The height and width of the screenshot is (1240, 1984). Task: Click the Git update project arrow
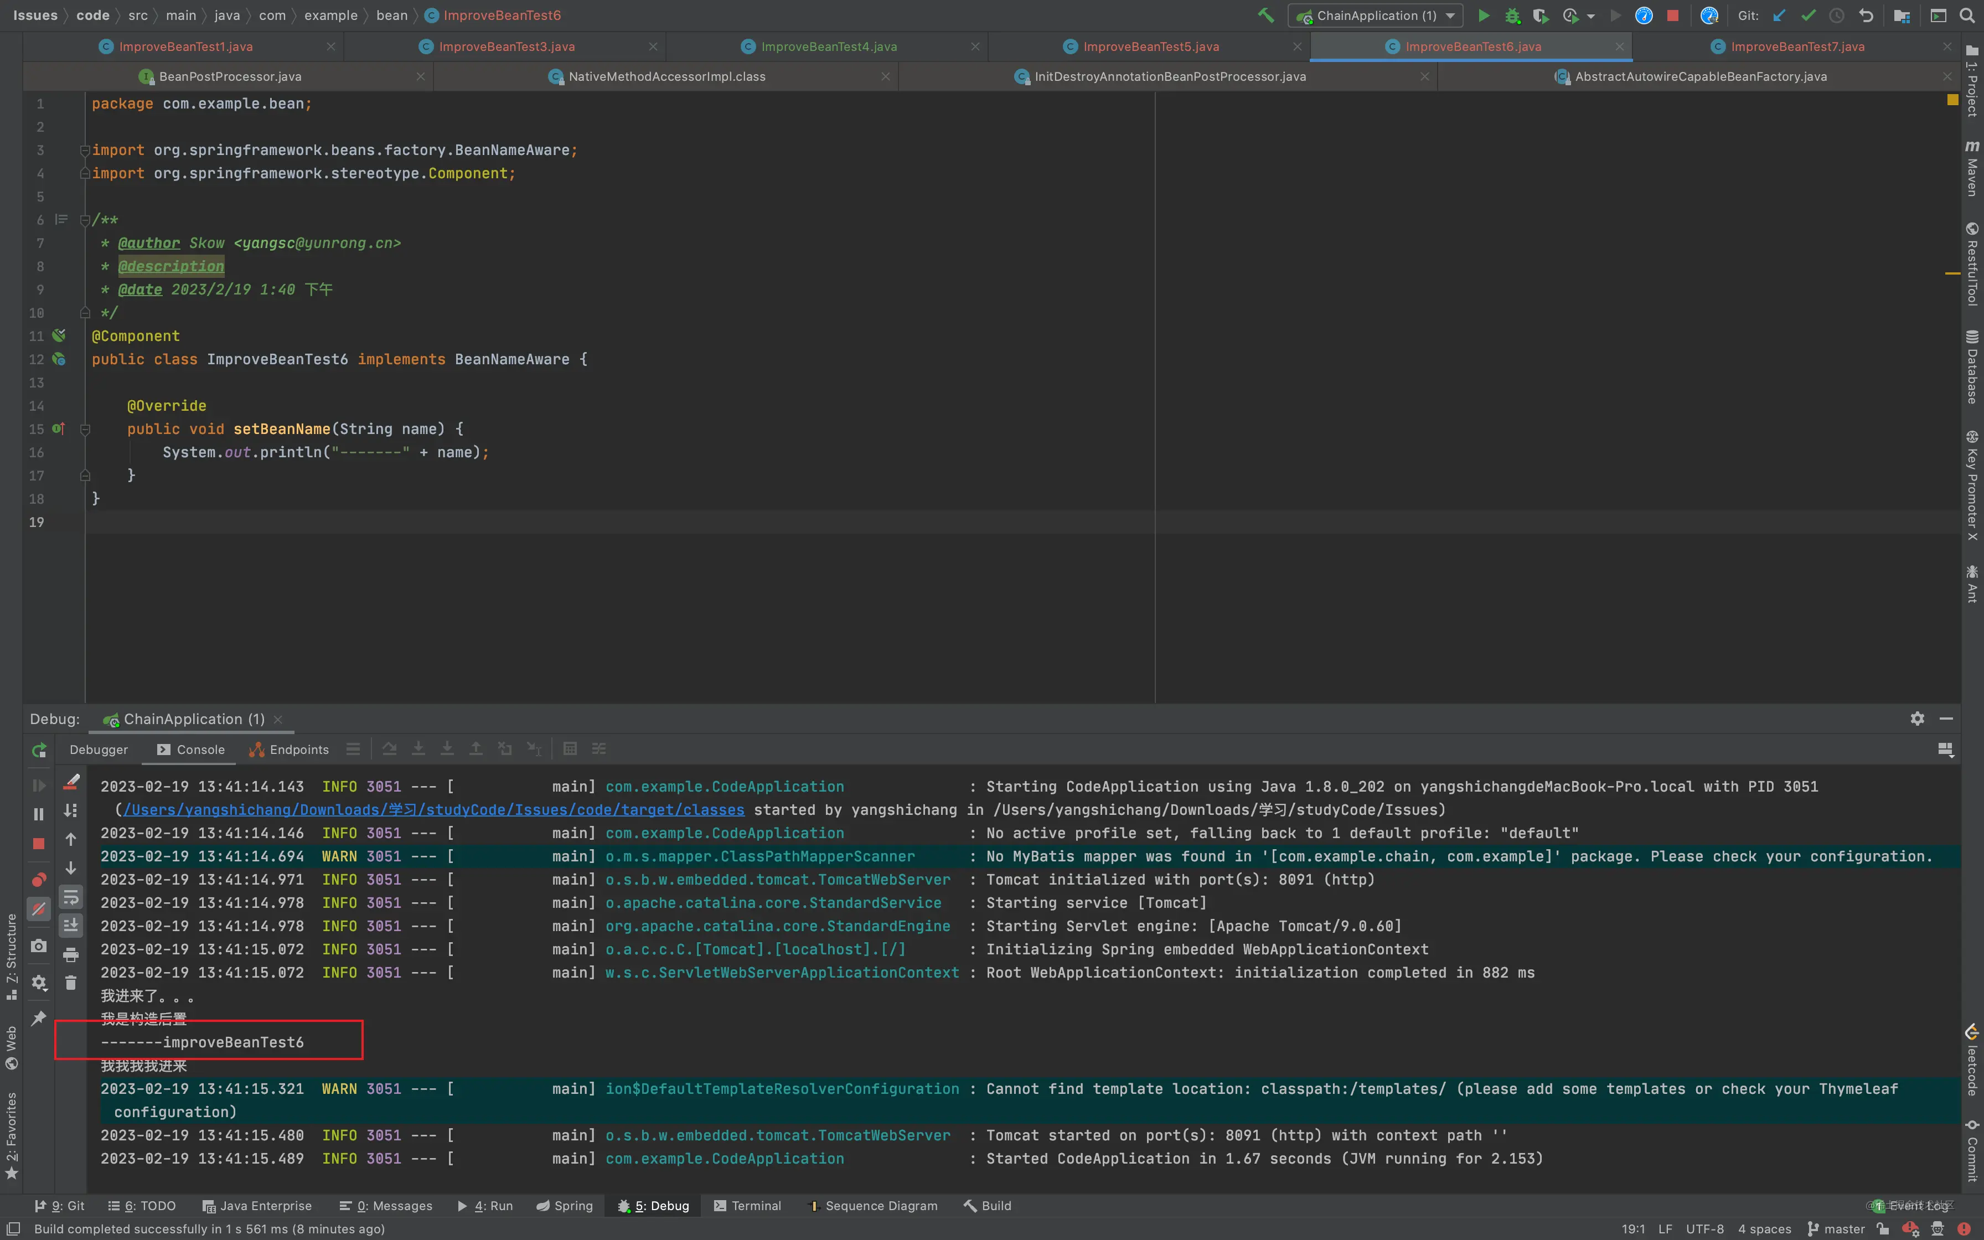[1778, 15]
